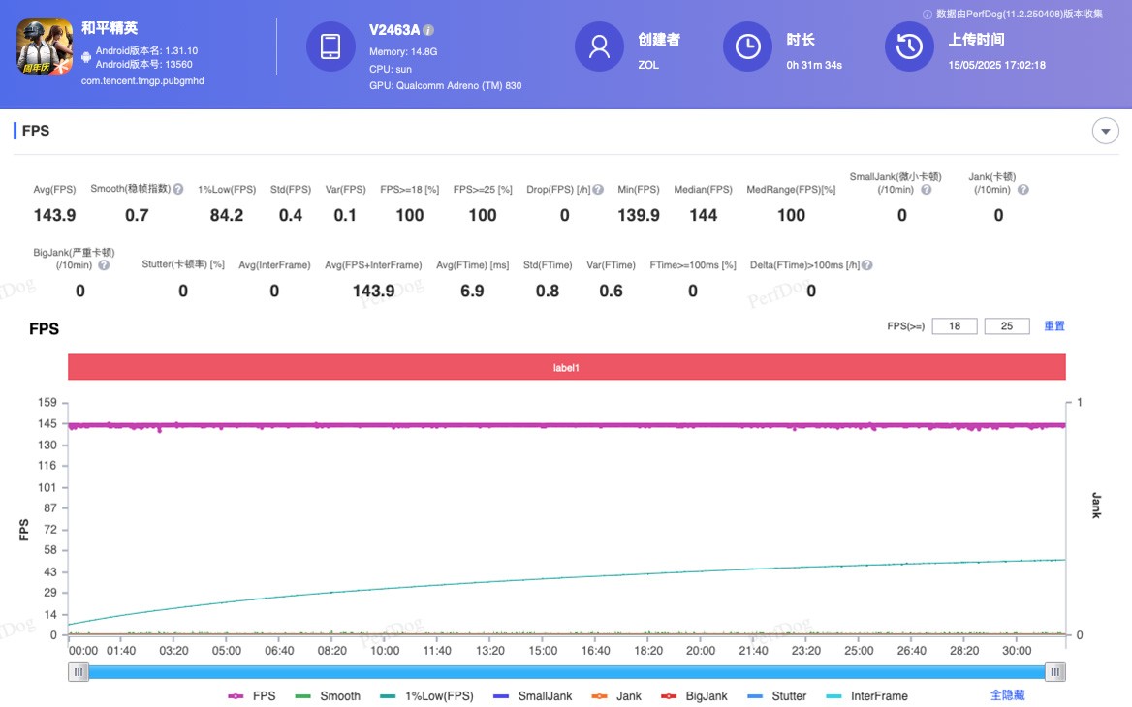Click the 重置 reset link near FPS thresholds
Screen dimensions: 1132x707
[1055, 325]
